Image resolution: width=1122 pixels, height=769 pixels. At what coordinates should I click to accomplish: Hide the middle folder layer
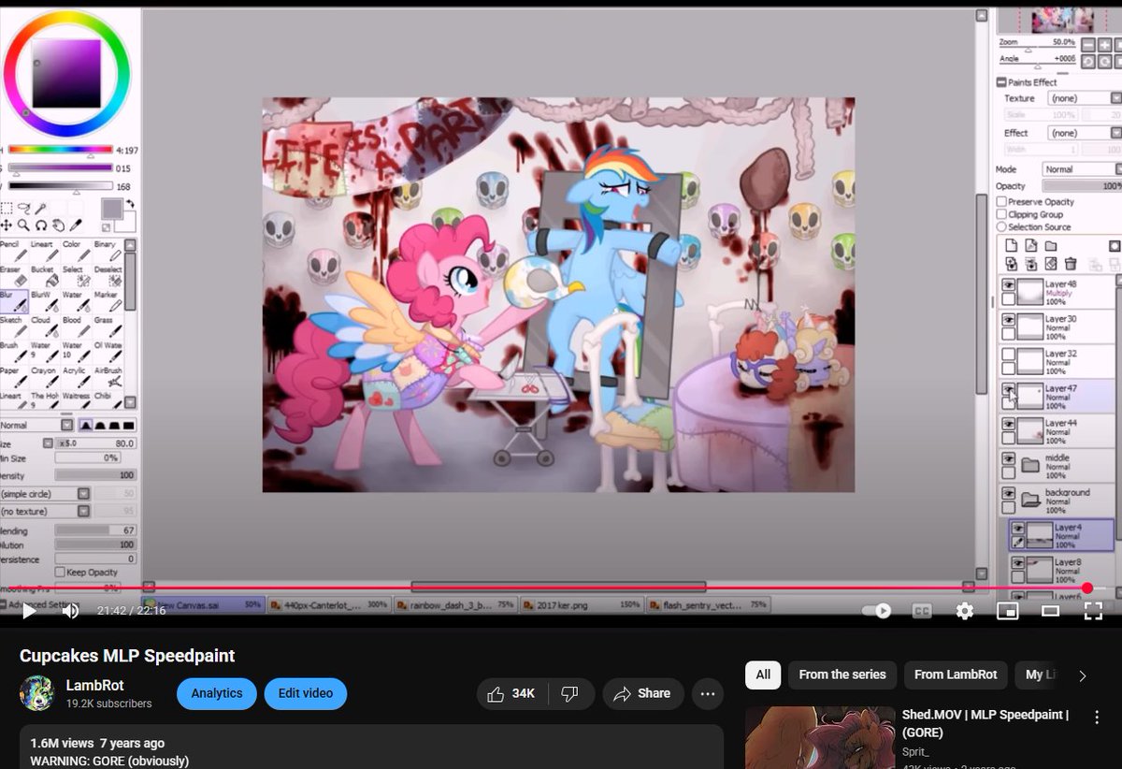(x=1008, y=458)
